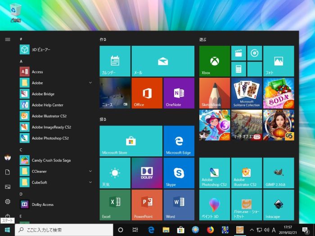Click the letter A section header
315x236 pixels.
pyautogui.click(x=21, y=61)
